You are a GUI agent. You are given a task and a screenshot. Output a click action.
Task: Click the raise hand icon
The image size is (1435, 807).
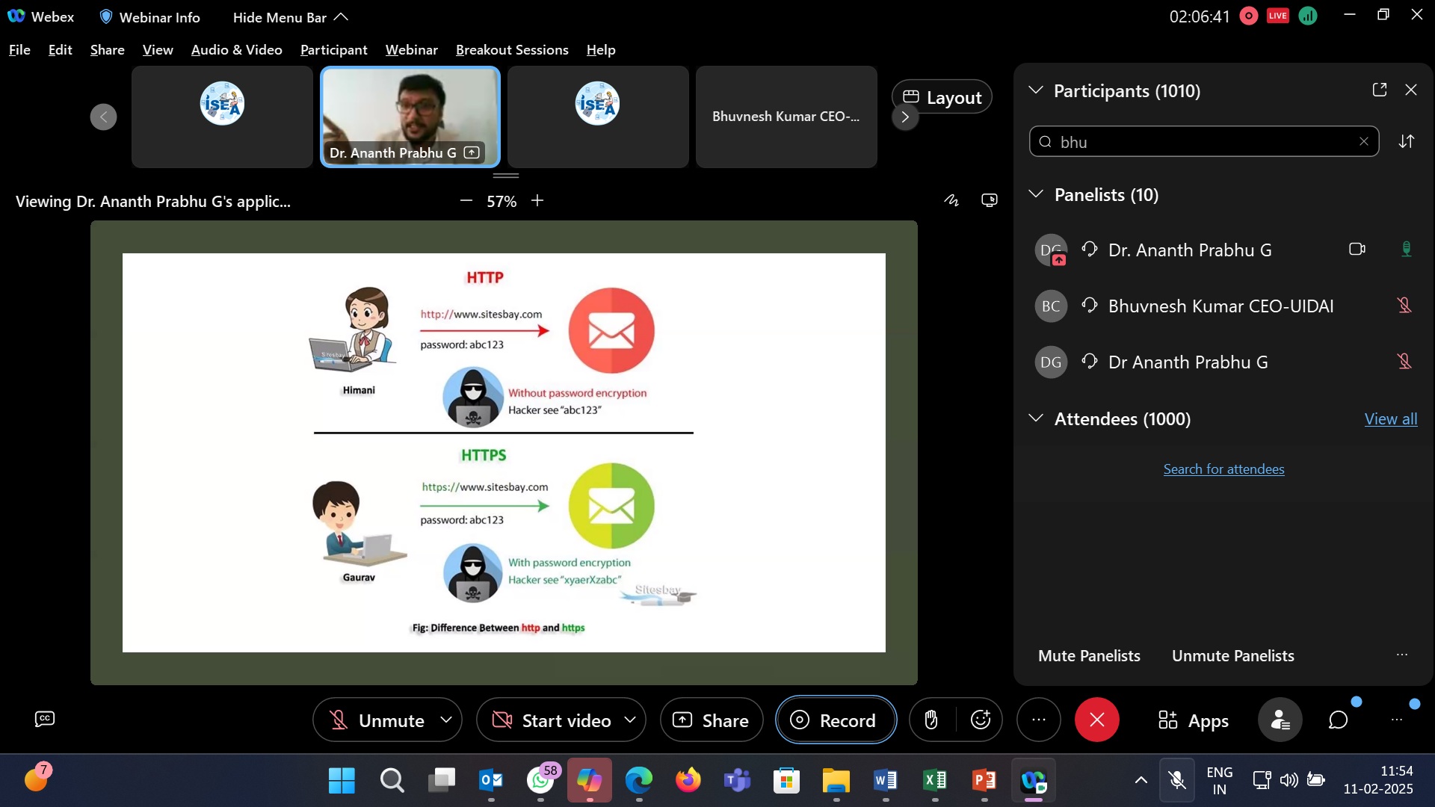(x=931, y=720)
